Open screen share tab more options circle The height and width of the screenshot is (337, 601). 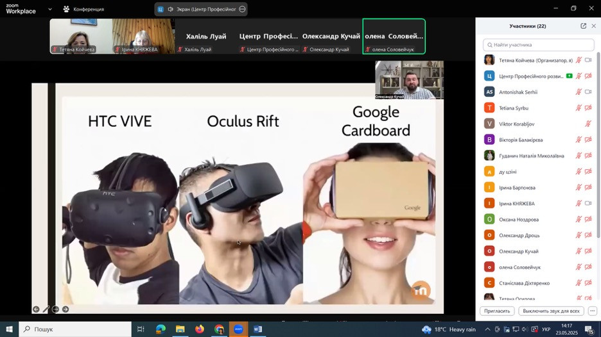tap(242, 9)
